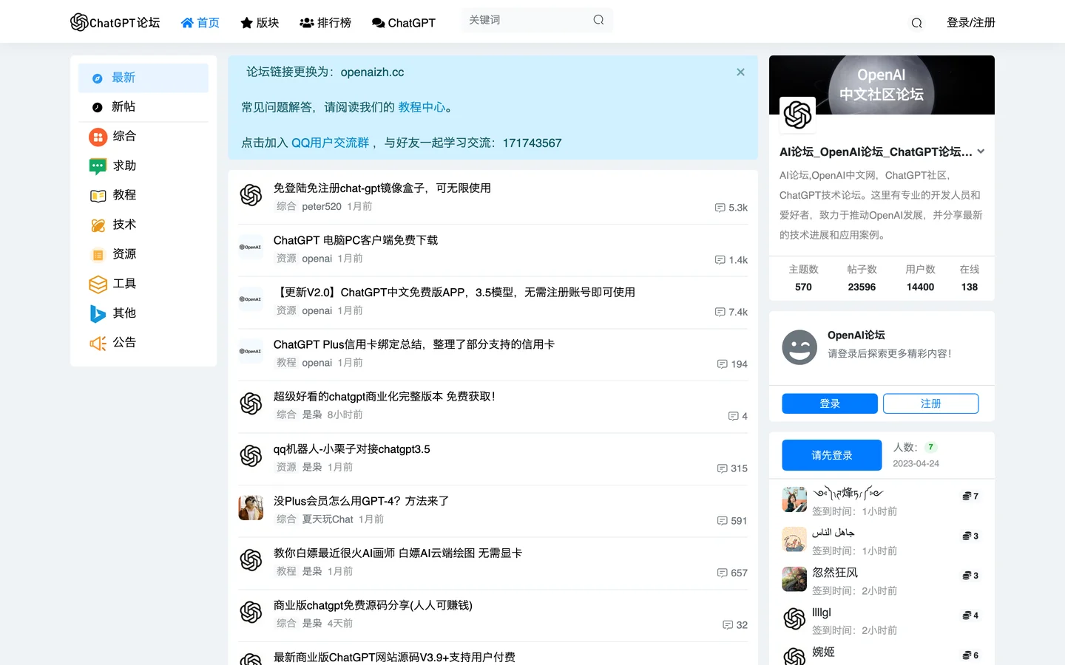This screenshot has height=665, width=1065.
Task: Select 新帖 in the sidebar
Action: pyautogui.click(x=143, y=107)
